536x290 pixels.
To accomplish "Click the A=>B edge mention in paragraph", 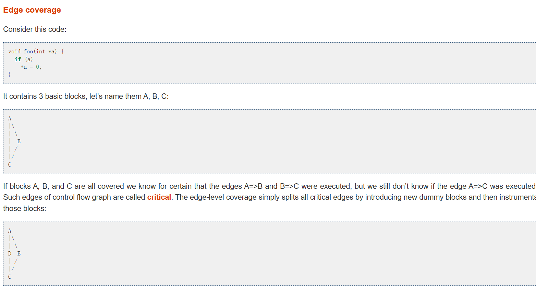I will point(253,186).
